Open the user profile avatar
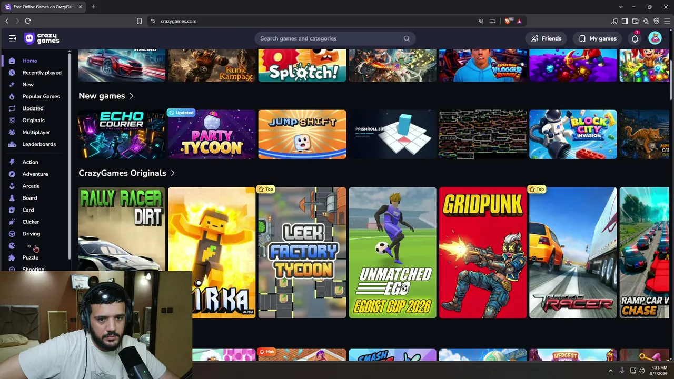 (655, 38)
